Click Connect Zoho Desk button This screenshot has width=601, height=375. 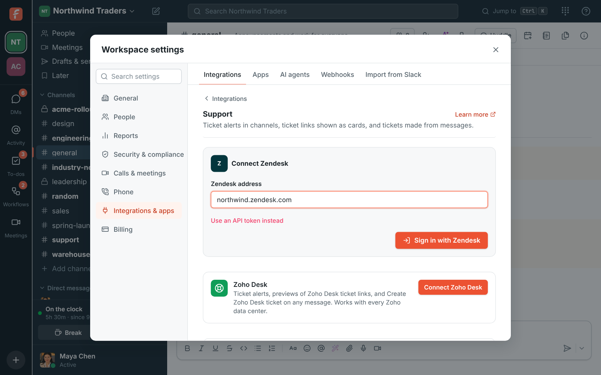453,287
